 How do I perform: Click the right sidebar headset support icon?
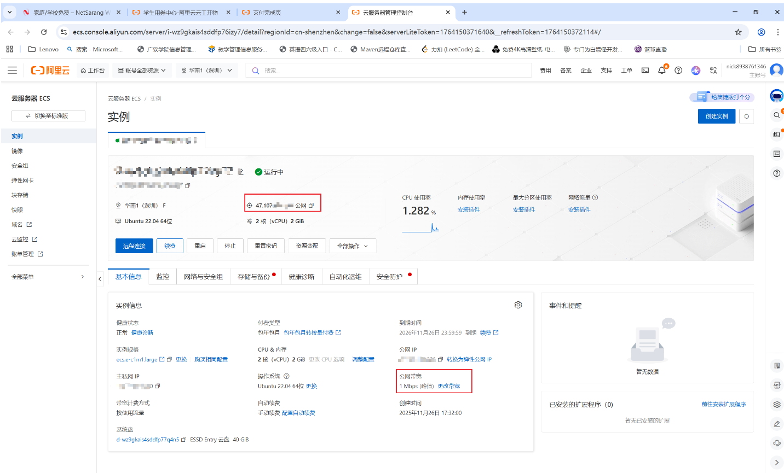tap(776, 443)
